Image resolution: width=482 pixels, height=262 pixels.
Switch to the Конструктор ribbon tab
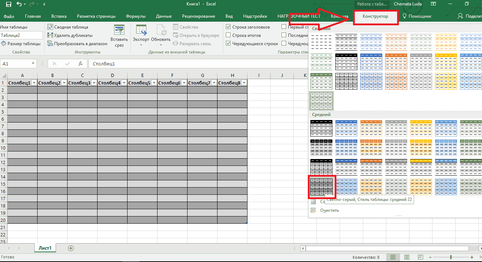pos(376,16)
